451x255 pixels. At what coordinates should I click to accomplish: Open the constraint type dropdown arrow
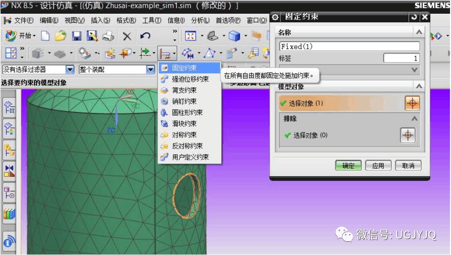[174, 54]
